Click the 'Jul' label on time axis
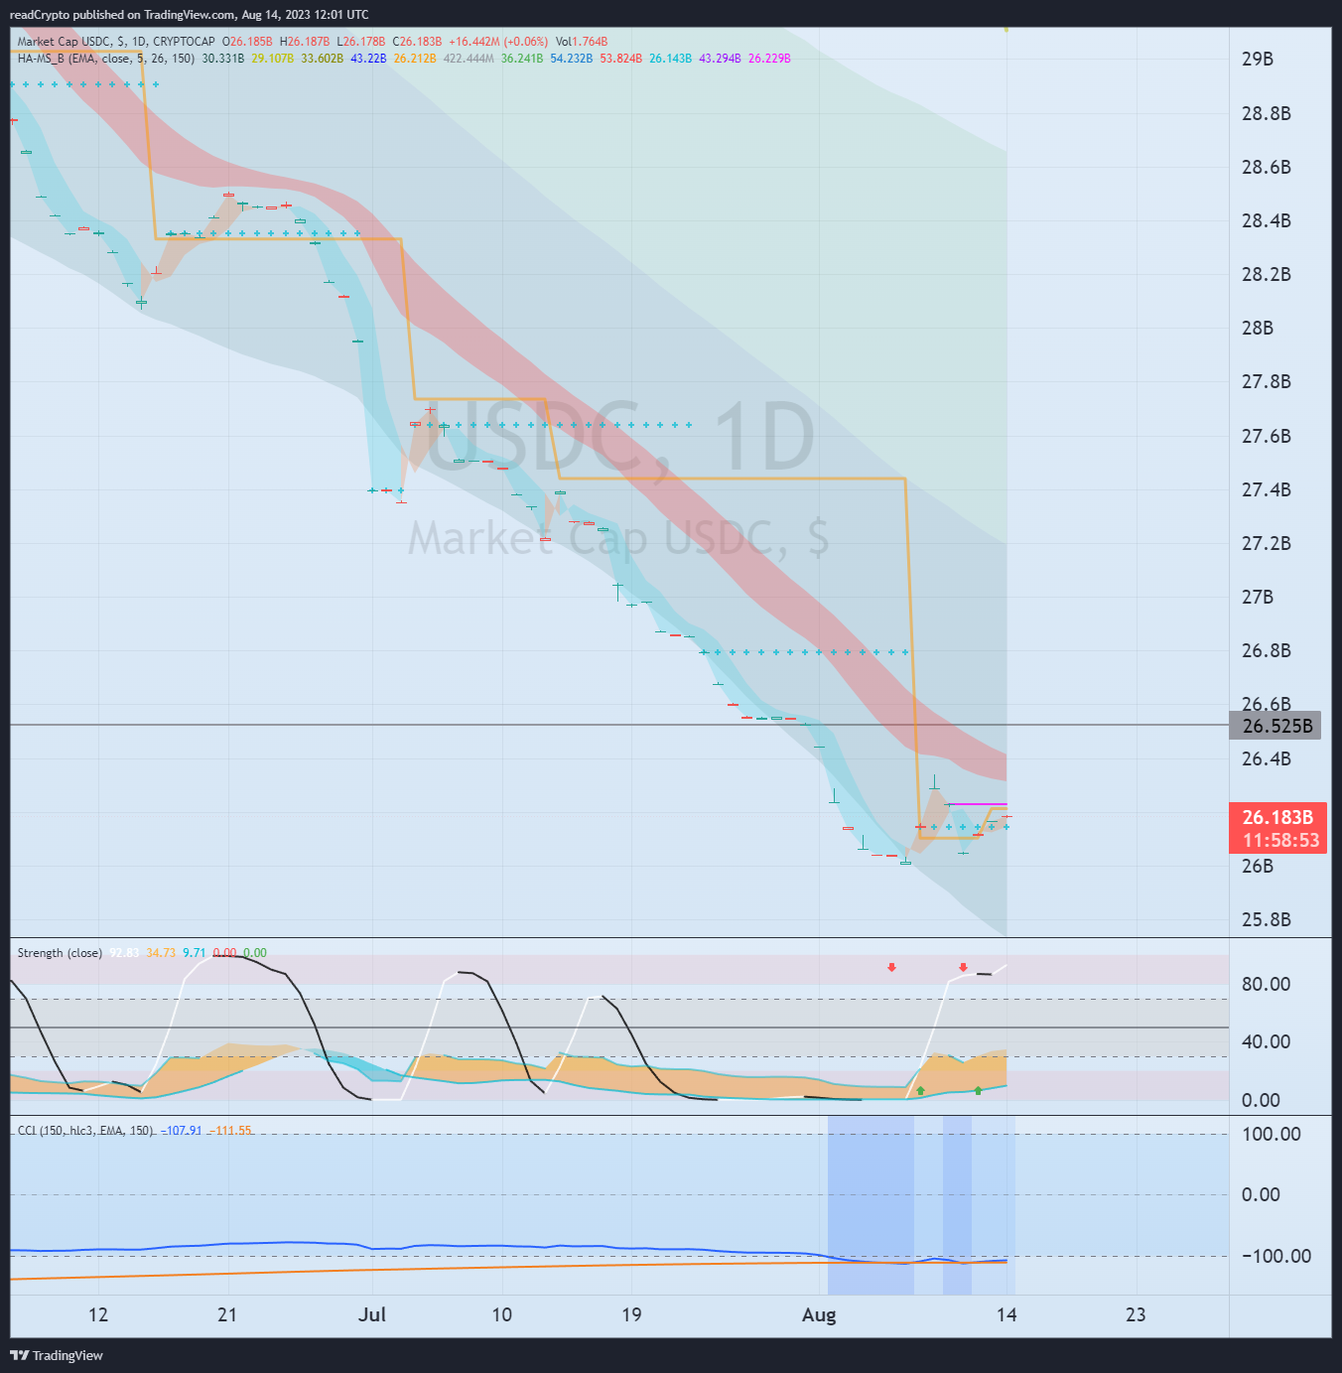The image size is (1342, 1373). pyautogui.click(x=372, y=1314)
